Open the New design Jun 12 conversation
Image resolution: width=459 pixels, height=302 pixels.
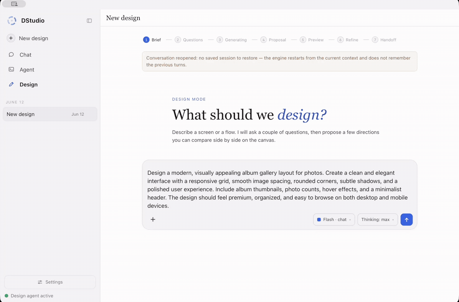click(50, 114)
